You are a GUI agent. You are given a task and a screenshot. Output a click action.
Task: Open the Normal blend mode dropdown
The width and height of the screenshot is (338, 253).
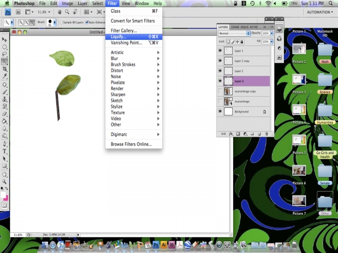(x=234, y=33)
